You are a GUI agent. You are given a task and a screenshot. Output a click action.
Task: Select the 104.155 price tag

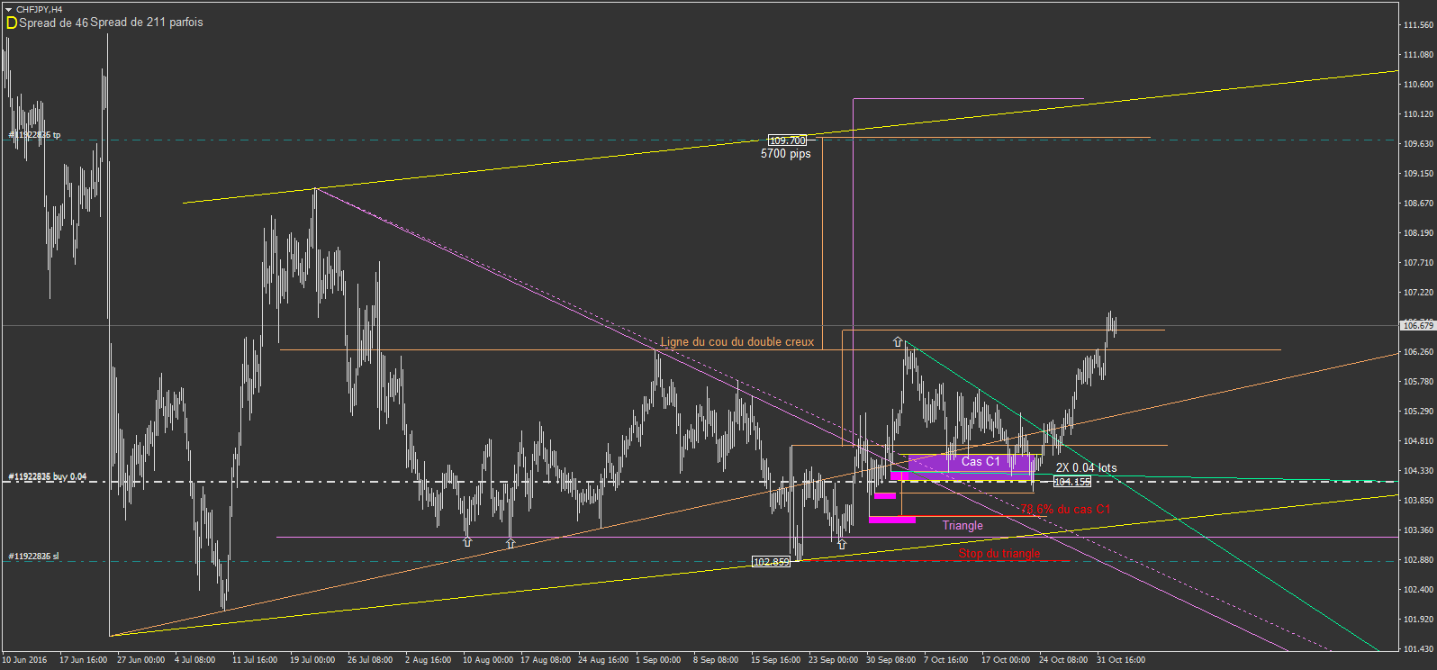pos(1072,482)
